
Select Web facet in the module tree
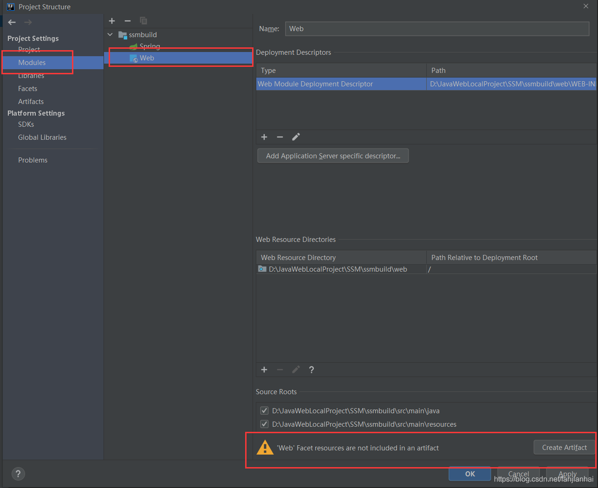coord(147,58)
